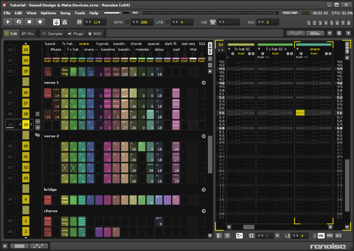Collapse the verse 1 section

coord(203,83)
